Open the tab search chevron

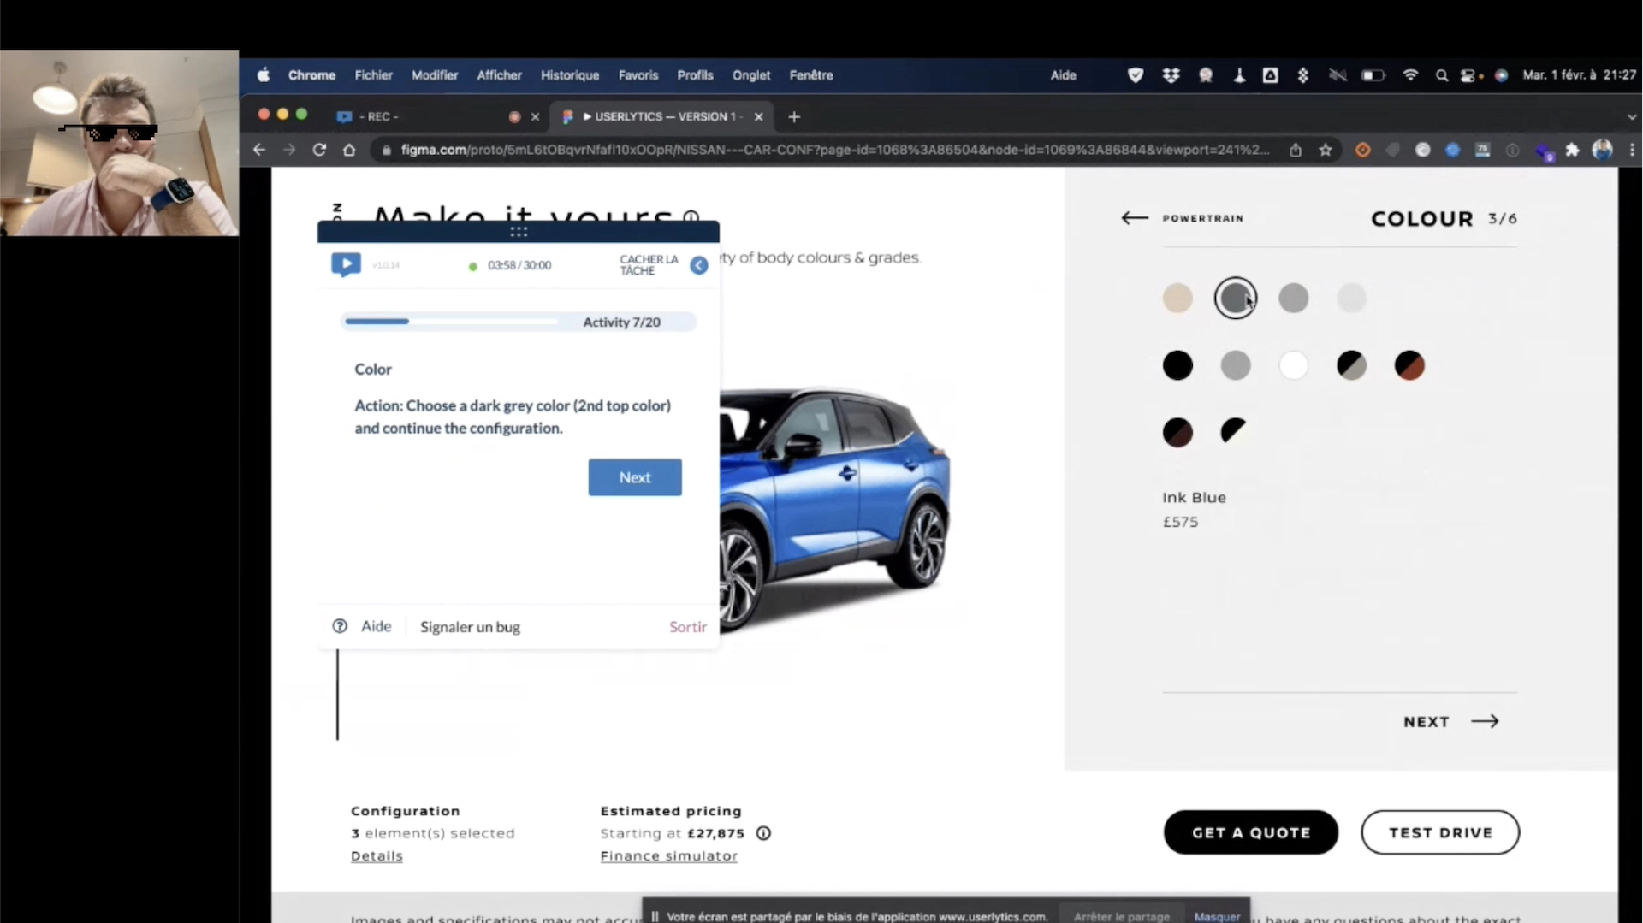point(1631,116)
